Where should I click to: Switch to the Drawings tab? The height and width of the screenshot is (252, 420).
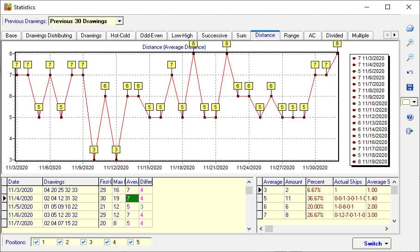[91, 36]
